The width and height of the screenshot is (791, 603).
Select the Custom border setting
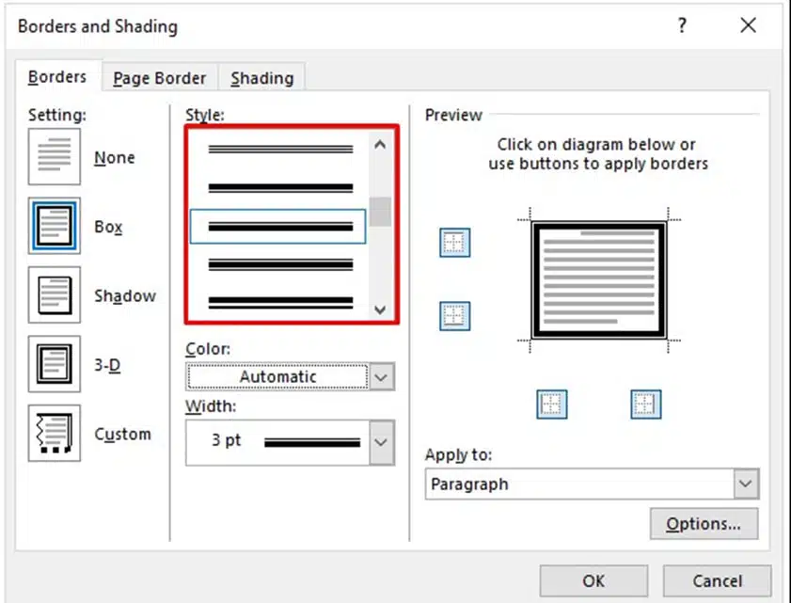pyautogui.click(x=55, y=434)
